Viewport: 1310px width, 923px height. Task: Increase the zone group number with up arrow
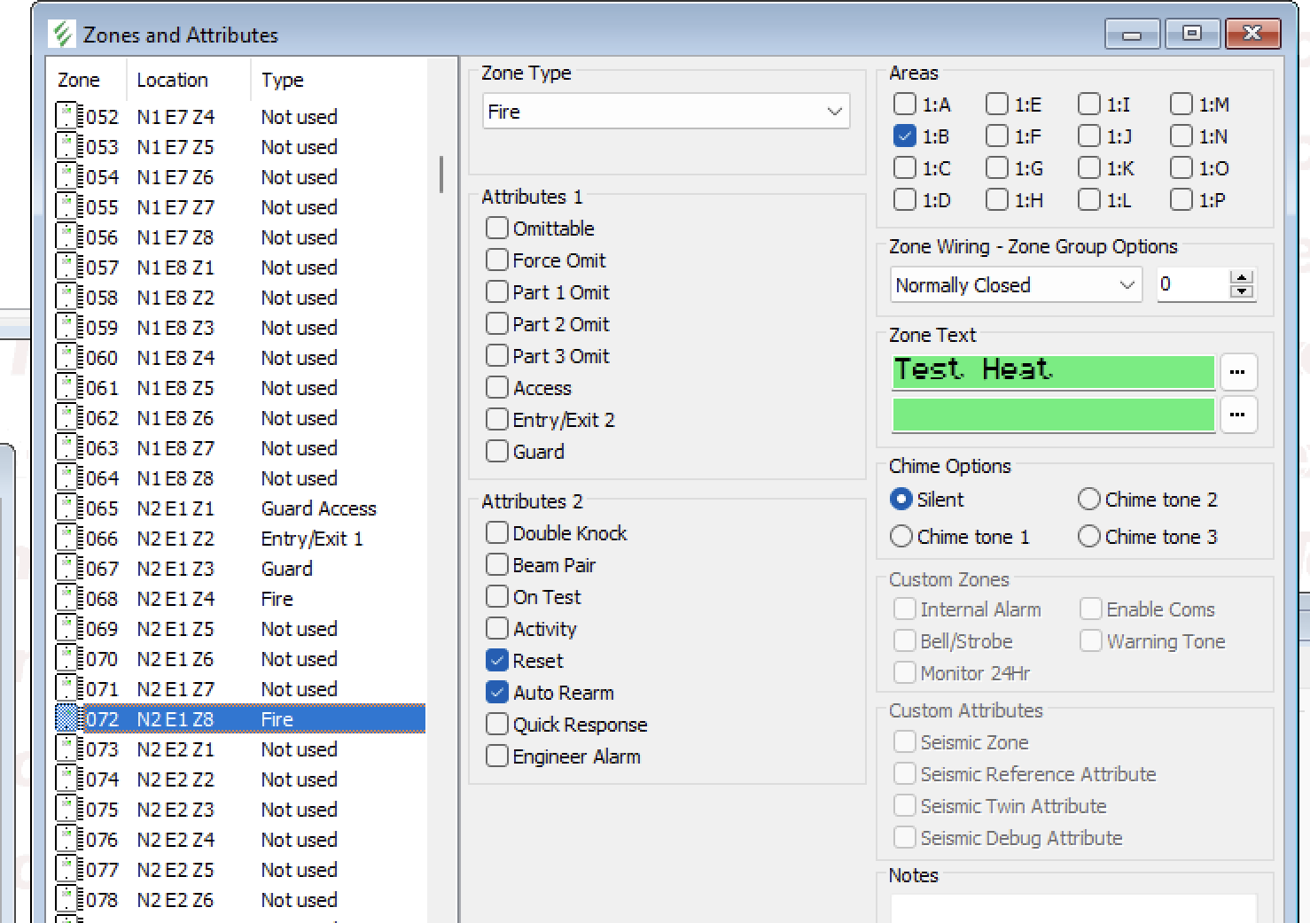click(1242, 277)
